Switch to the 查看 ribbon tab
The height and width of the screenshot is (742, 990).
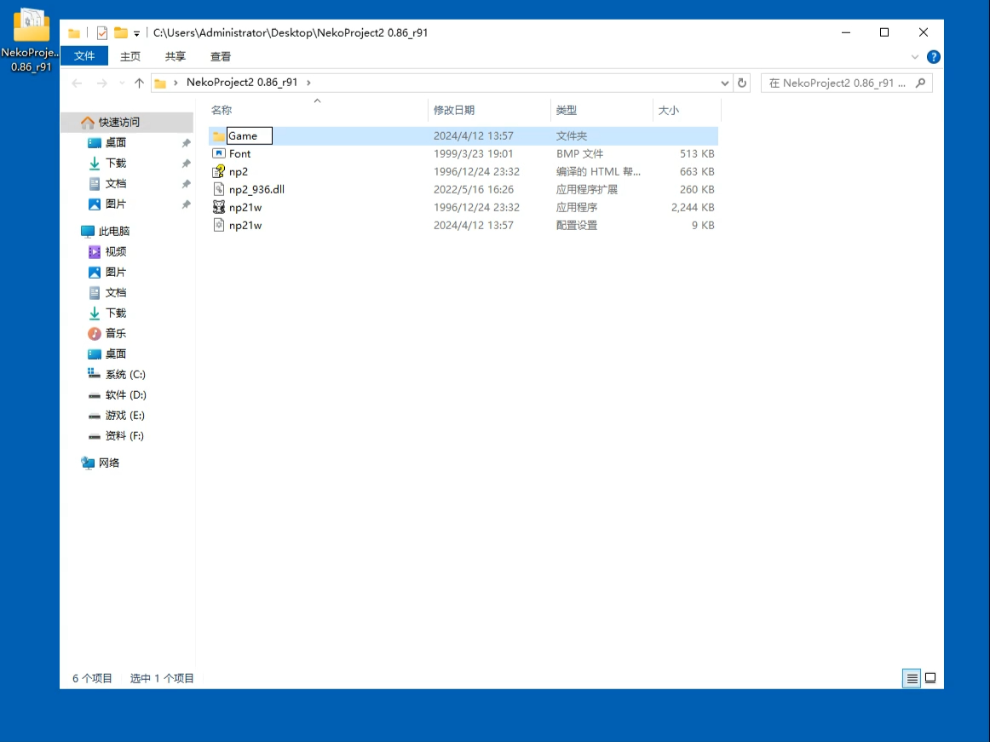click(x=220, y=56)
